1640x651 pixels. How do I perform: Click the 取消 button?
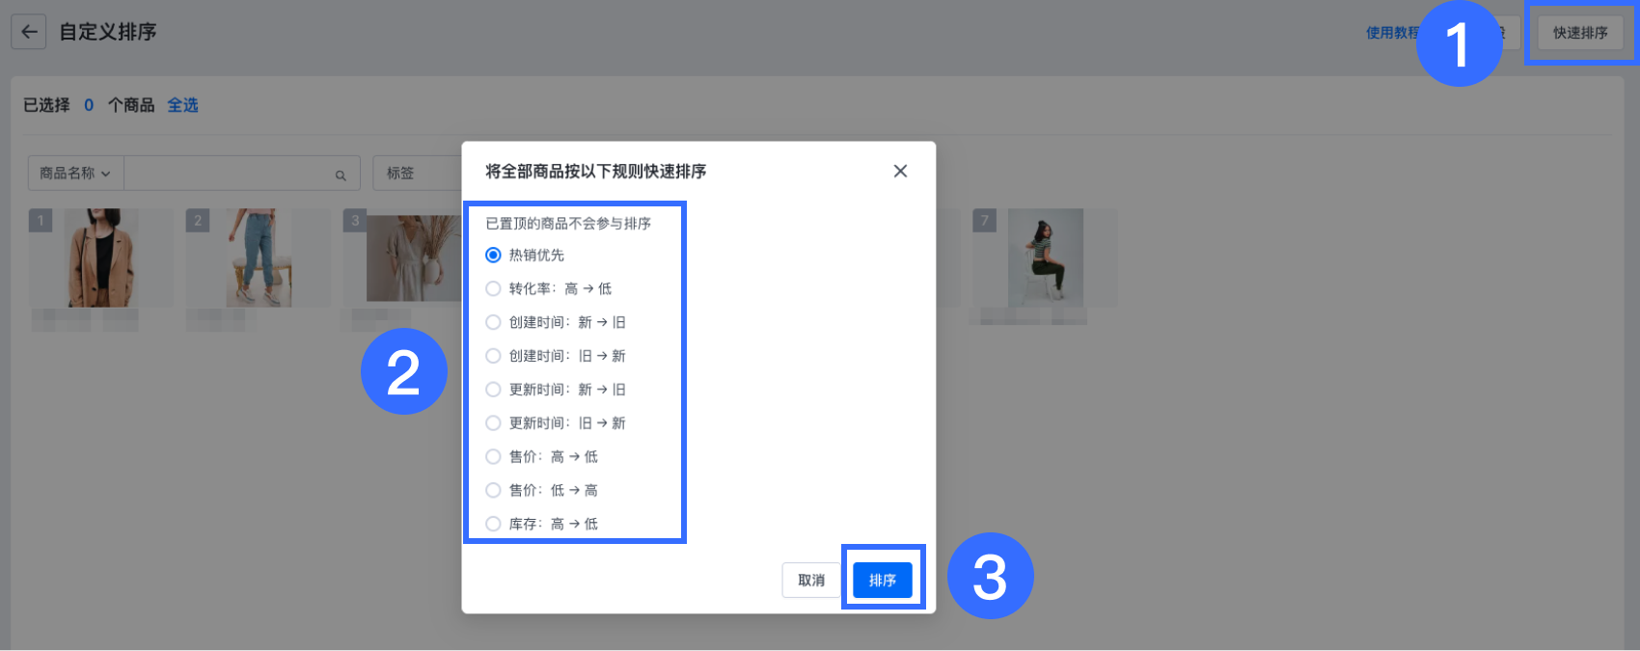tap(810, 581)
